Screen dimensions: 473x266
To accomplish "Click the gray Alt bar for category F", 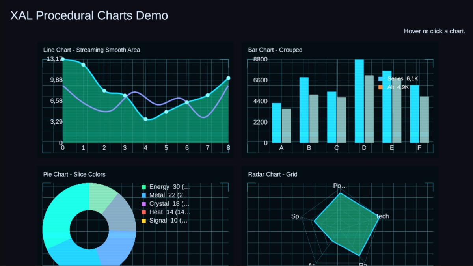I will point(424,119).
